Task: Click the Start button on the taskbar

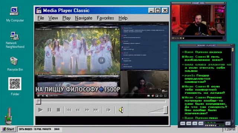Action: pos(8,129)
